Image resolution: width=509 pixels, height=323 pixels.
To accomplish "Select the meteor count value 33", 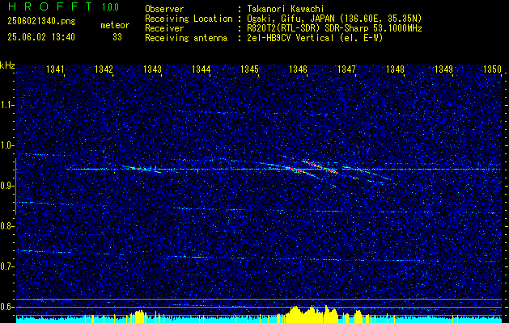I will coord(117,38).
